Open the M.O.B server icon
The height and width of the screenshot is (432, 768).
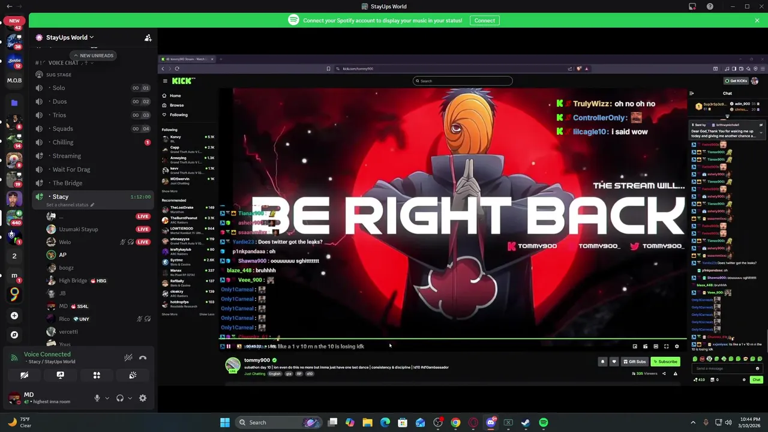pyautogui.click(x=14, y=80)
